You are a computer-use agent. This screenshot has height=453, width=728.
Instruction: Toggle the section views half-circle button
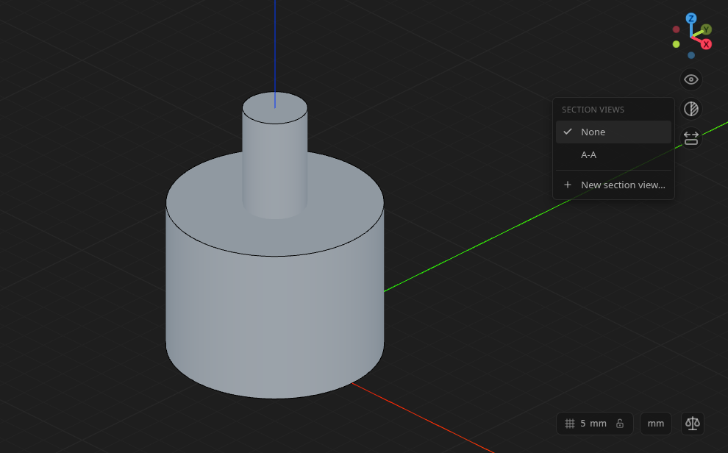tap(690, 109)
